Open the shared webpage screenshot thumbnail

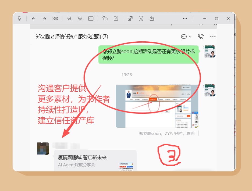tap(157, 106)
